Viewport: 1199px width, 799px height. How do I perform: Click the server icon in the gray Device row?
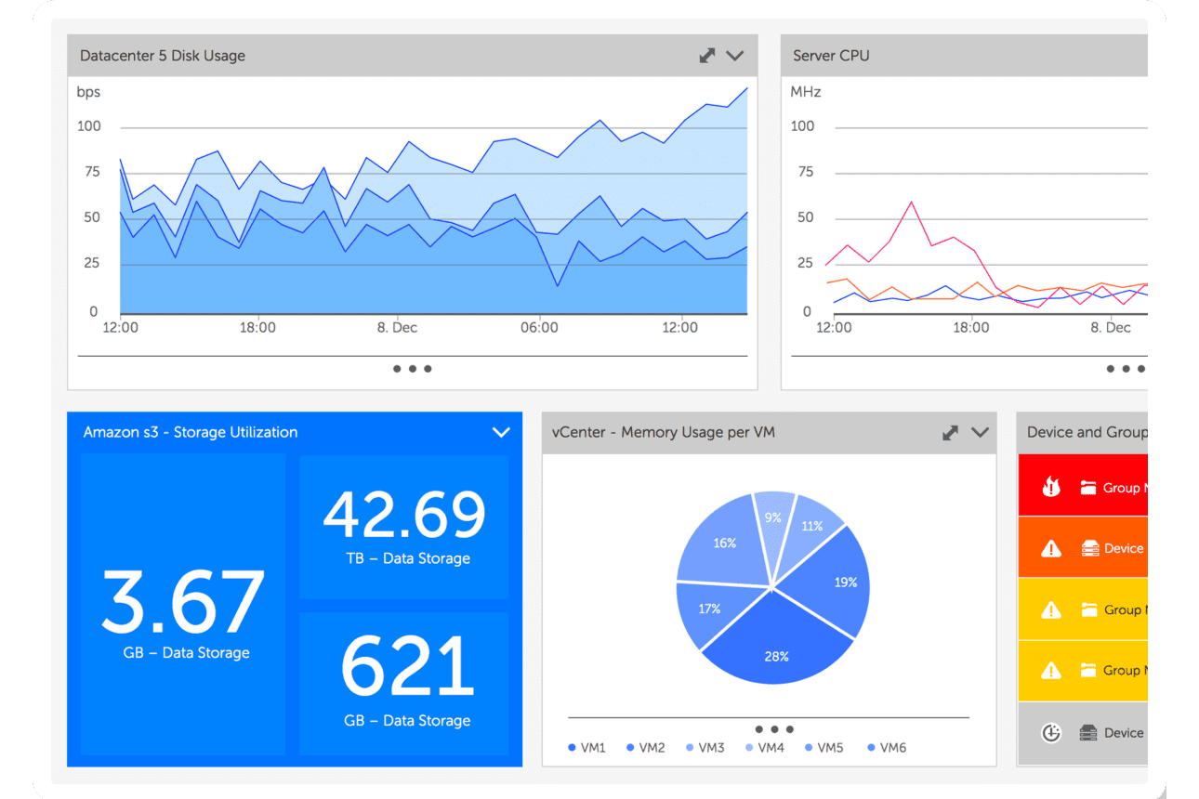click(x=1088, y=732)
